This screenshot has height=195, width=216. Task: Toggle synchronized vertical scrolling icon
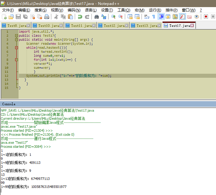[x=130, y=17]
